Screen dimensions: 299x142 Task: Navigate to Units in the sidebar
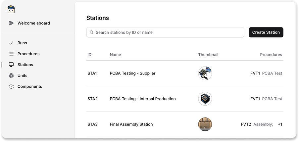[x=22, y=75]
